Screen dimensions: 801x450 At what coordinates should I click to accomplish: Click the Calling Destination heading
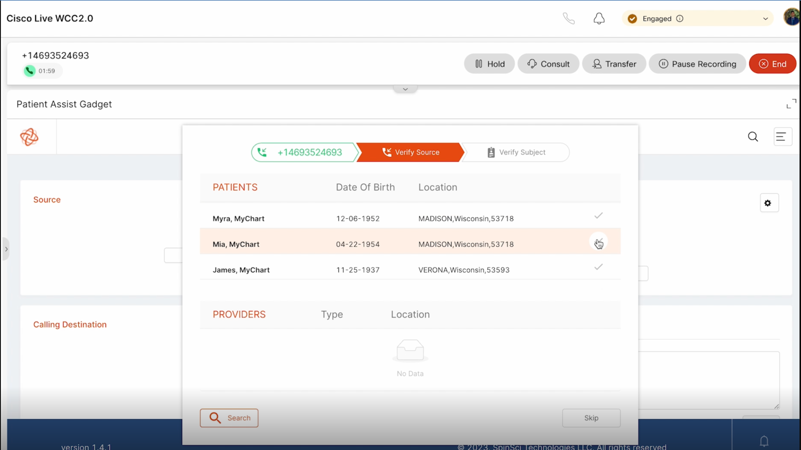tap(70, 324)
